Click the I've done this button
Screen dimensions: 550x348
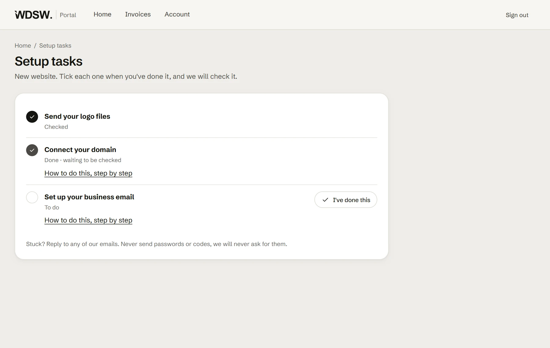(346, 200)
